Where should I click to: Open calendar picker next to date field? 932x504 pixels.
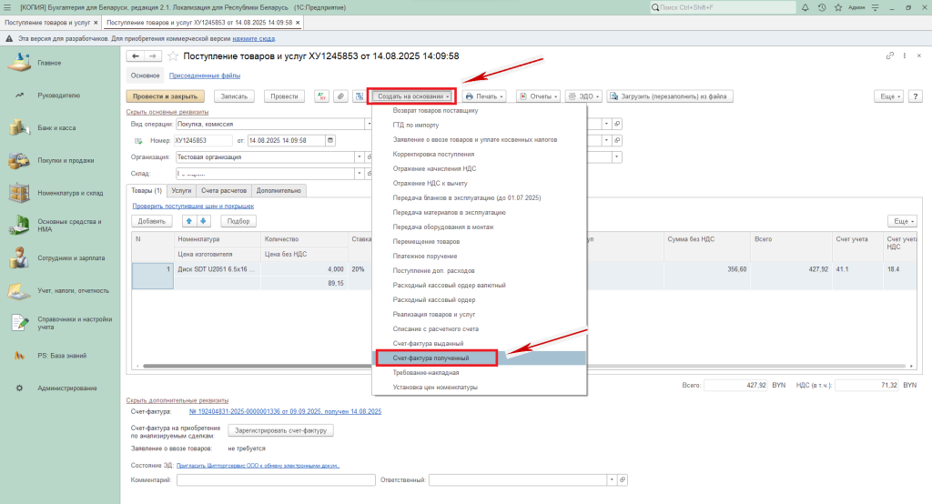pyautogui.click(x=330, y=140)
